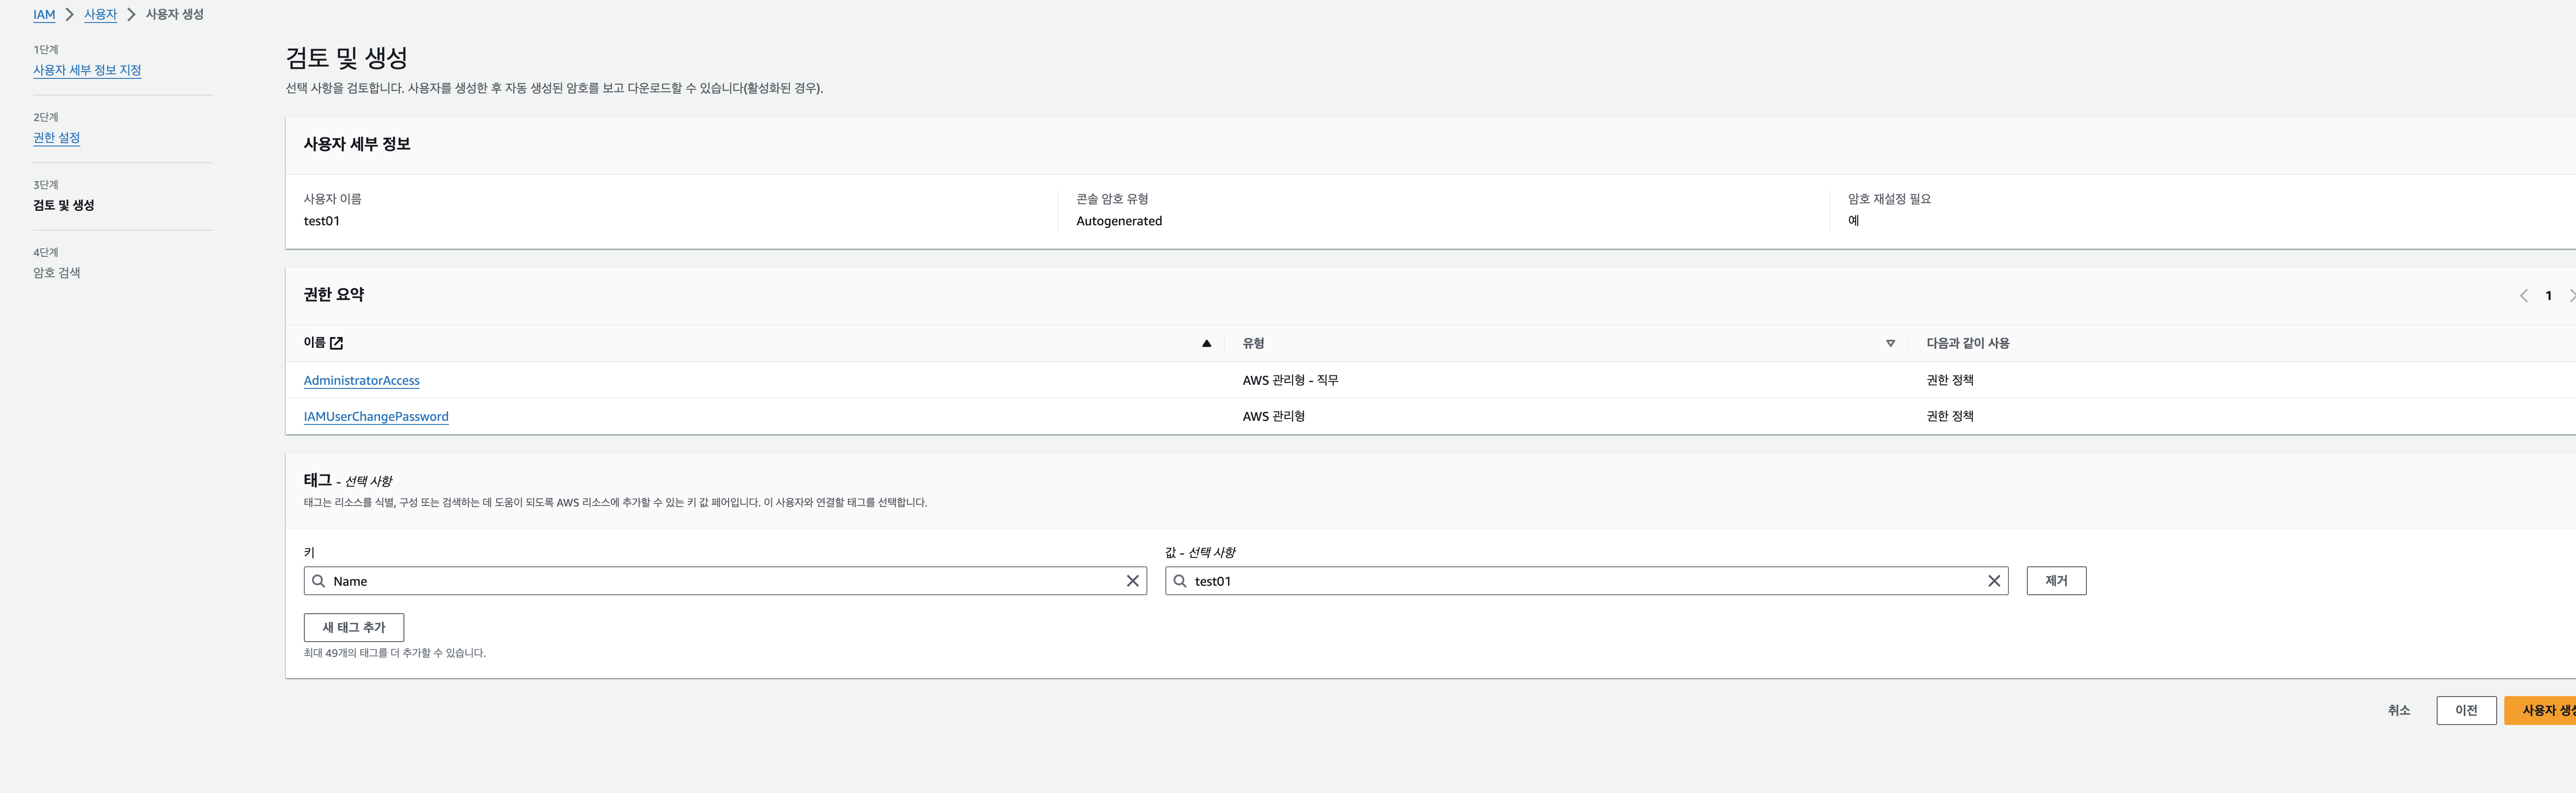This screenshot has height=793, width=2576.
Task: Open the IAMUserChangePassword policy link
Action: click(376, 417)
